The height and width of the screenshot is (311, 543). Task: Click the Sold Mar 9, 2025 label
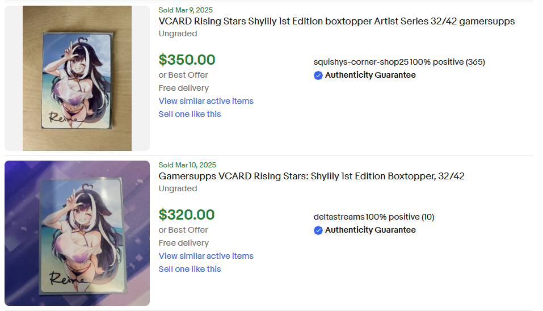[x=186, y=10]
